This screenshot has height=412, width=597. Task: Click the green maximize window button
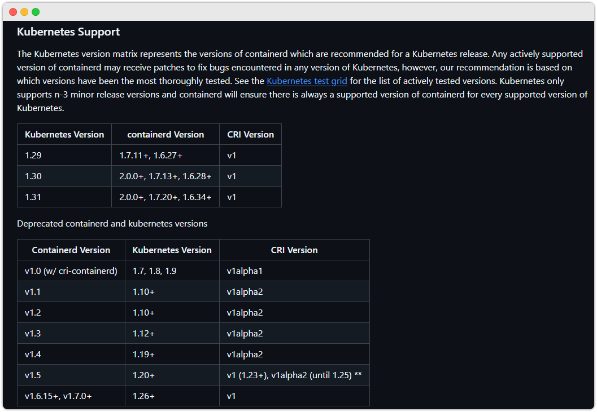tap(36, 12)
